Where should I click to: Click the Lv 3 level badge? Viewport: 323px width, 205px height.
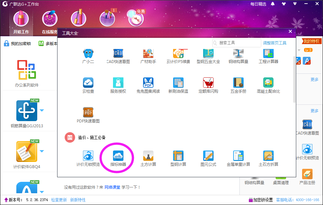pos(308,50)
